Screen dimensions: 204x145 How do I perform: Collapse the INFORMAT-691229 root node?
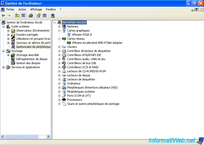[54, 22]
